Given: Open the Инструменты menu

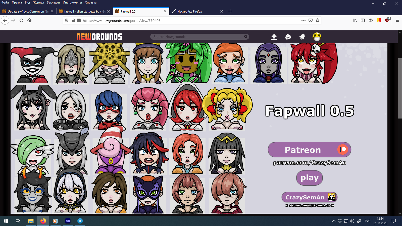Looking at the screenshot, I should (x=72, y=3).
